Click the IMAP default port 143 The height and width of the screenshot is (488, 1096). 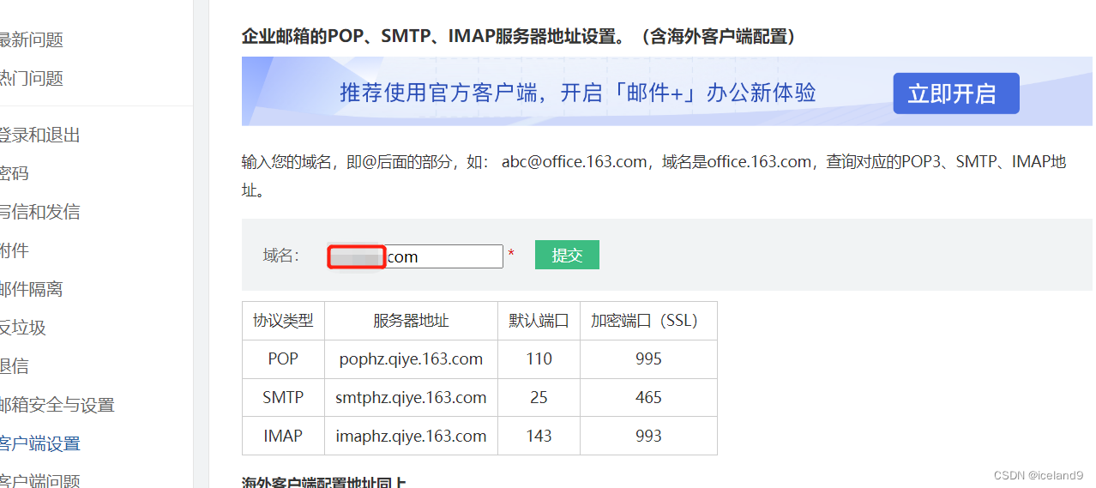(x=539, y=436)
